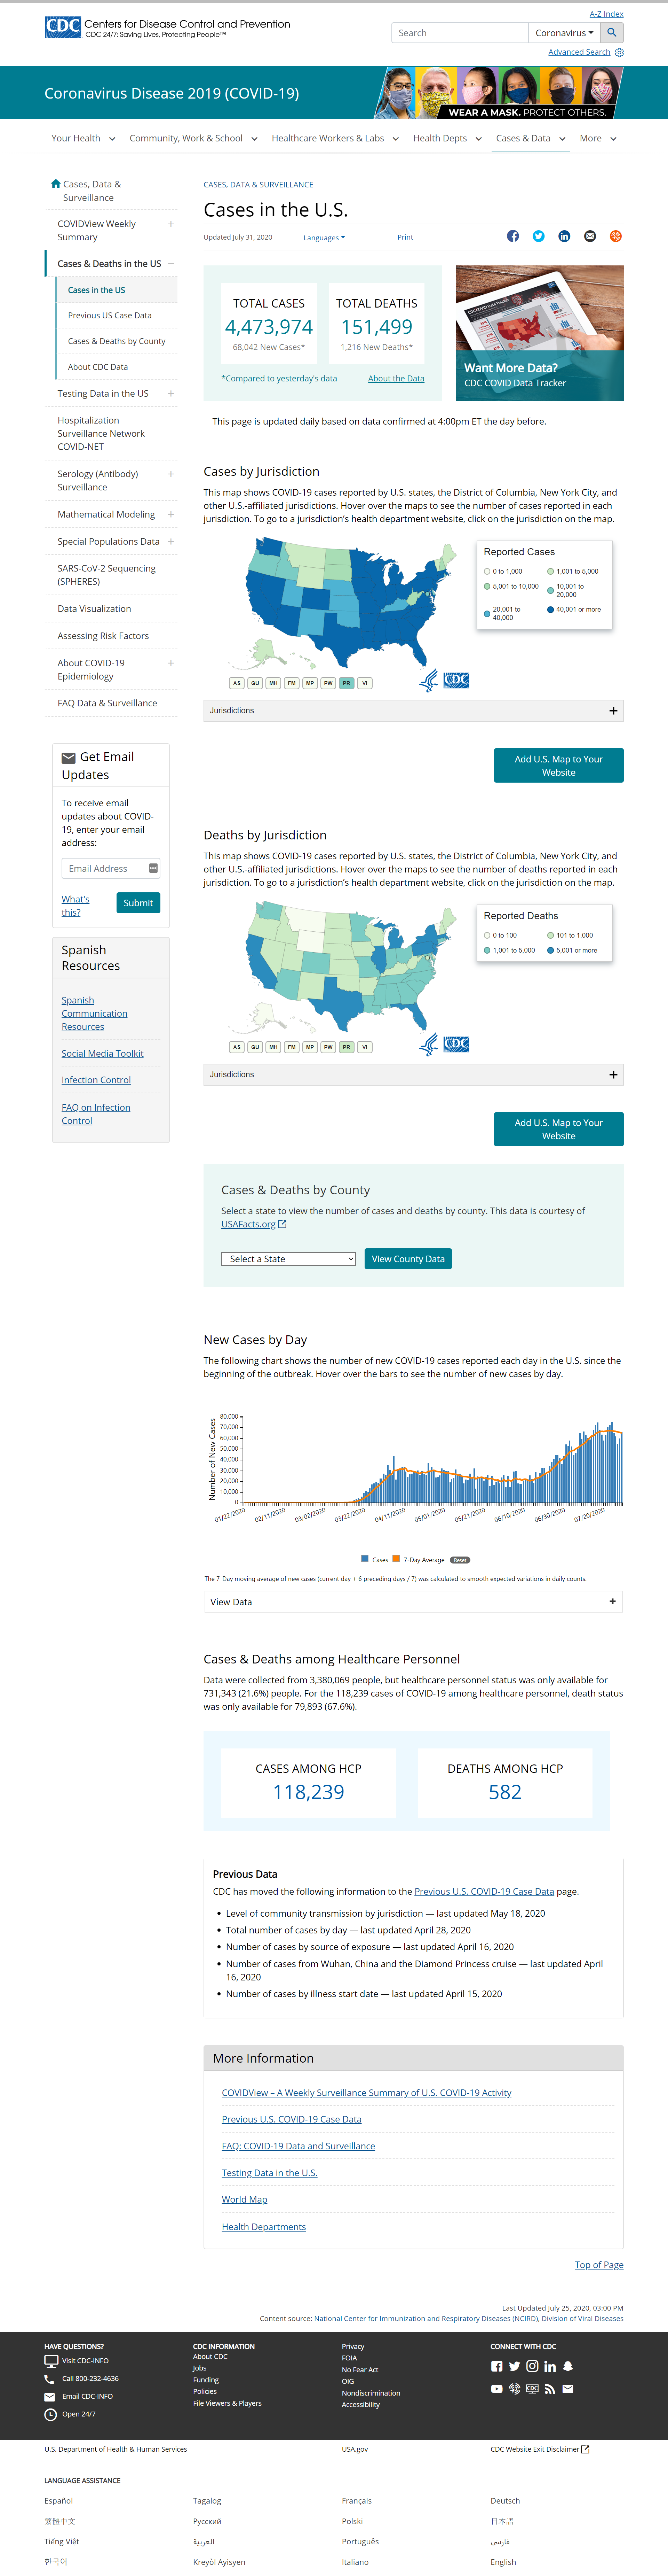The height and width of the screenshot is (2576, 668).
Task: Open CDC COVID Data Tracker thumbnail
Action: click(539, 333)
